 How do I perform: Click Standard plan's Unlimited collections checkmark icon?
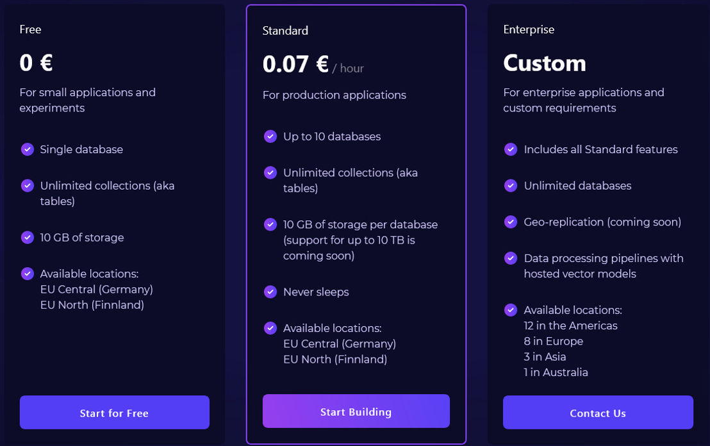coord(270,172)
